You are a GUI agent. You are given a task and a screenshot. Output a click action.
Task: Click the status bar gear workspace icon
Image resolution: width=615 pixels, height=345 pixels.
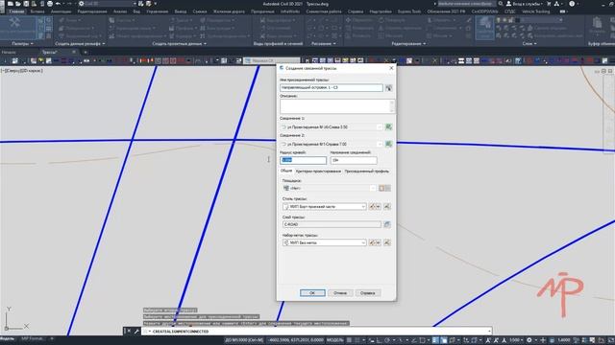tap(529, 340)
